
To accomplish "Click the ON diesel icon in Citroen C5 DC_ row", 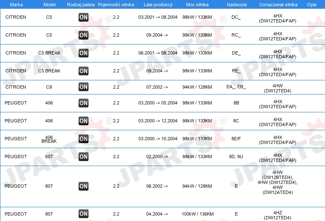I will tap(84, 17).
